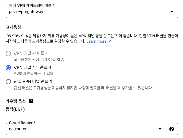This screenshot has width=183, height=138.
Task: Click the VPN 터널 4개 만들기 label text
Action: tap(32, 67)
